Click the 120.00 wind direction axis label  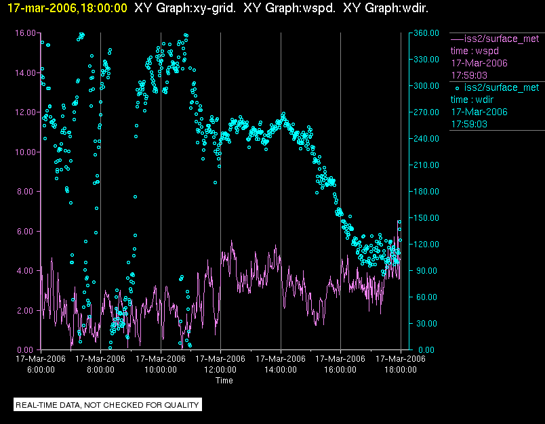pos(426,244)
